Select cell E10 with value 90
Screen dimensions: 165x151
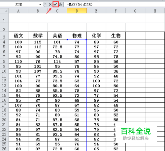pos(96,71)
